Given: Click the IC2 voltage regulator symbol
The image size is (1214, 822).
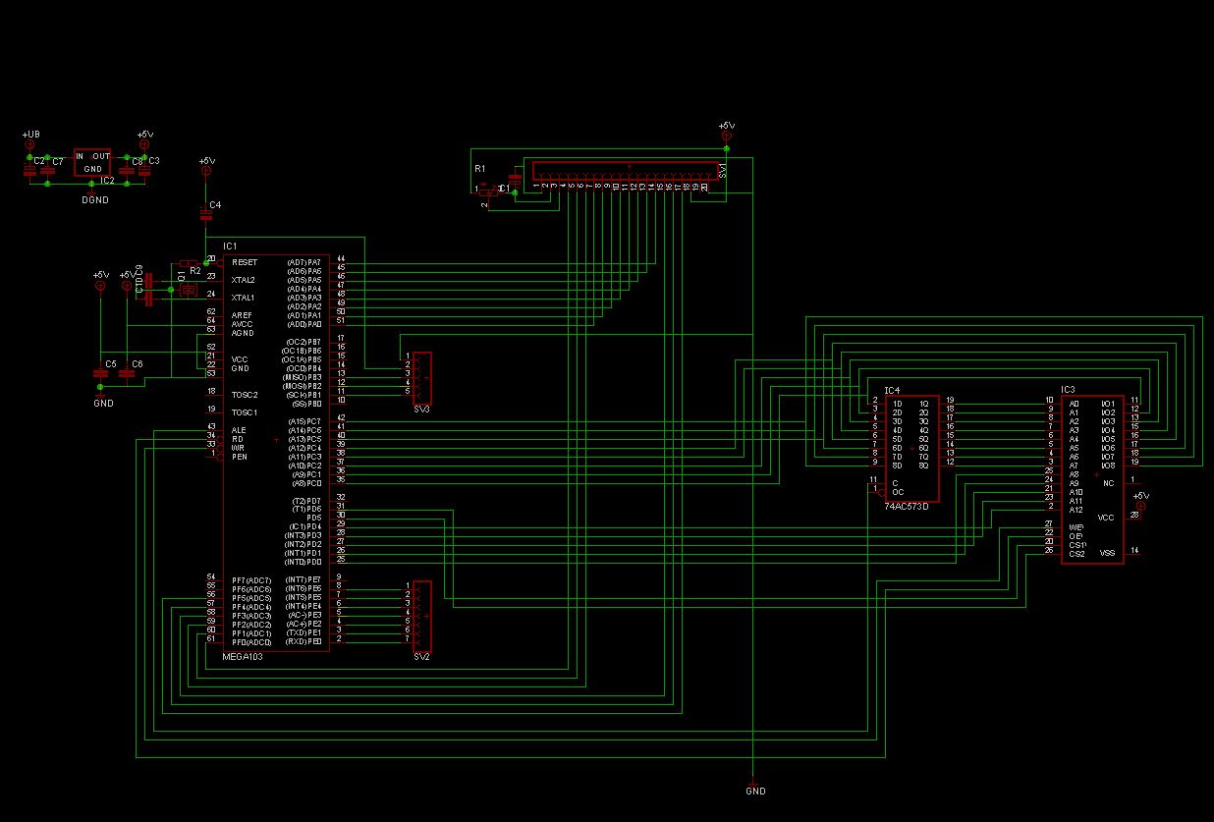Looking at the screenshot, I should click(x=92, y=163).
